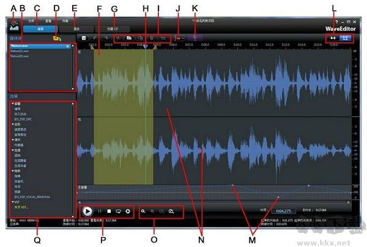367x247 pixels.
Task: Redo the last undone edit
Action: click(x=106, y=38)
